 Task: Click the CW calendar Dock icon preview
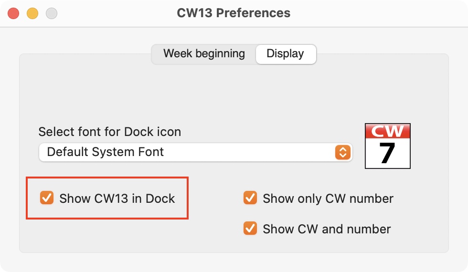click(387, 146)
